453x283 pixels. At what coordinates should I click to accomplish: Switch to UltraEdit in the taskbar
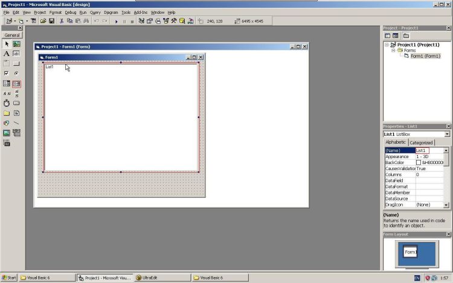click(162, 278)
